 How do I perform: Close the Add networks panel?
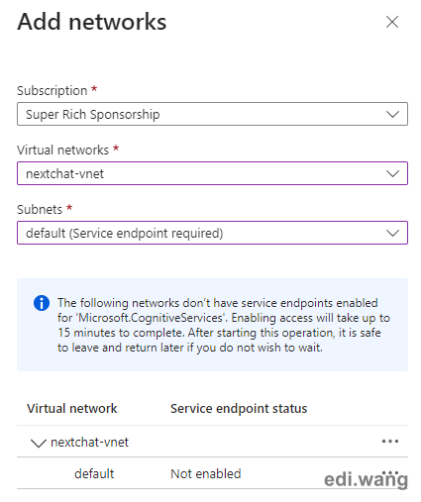click(392, 22)
